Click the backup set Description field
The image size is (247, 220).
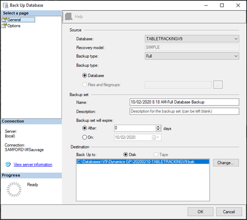click(x=184, y=111)
